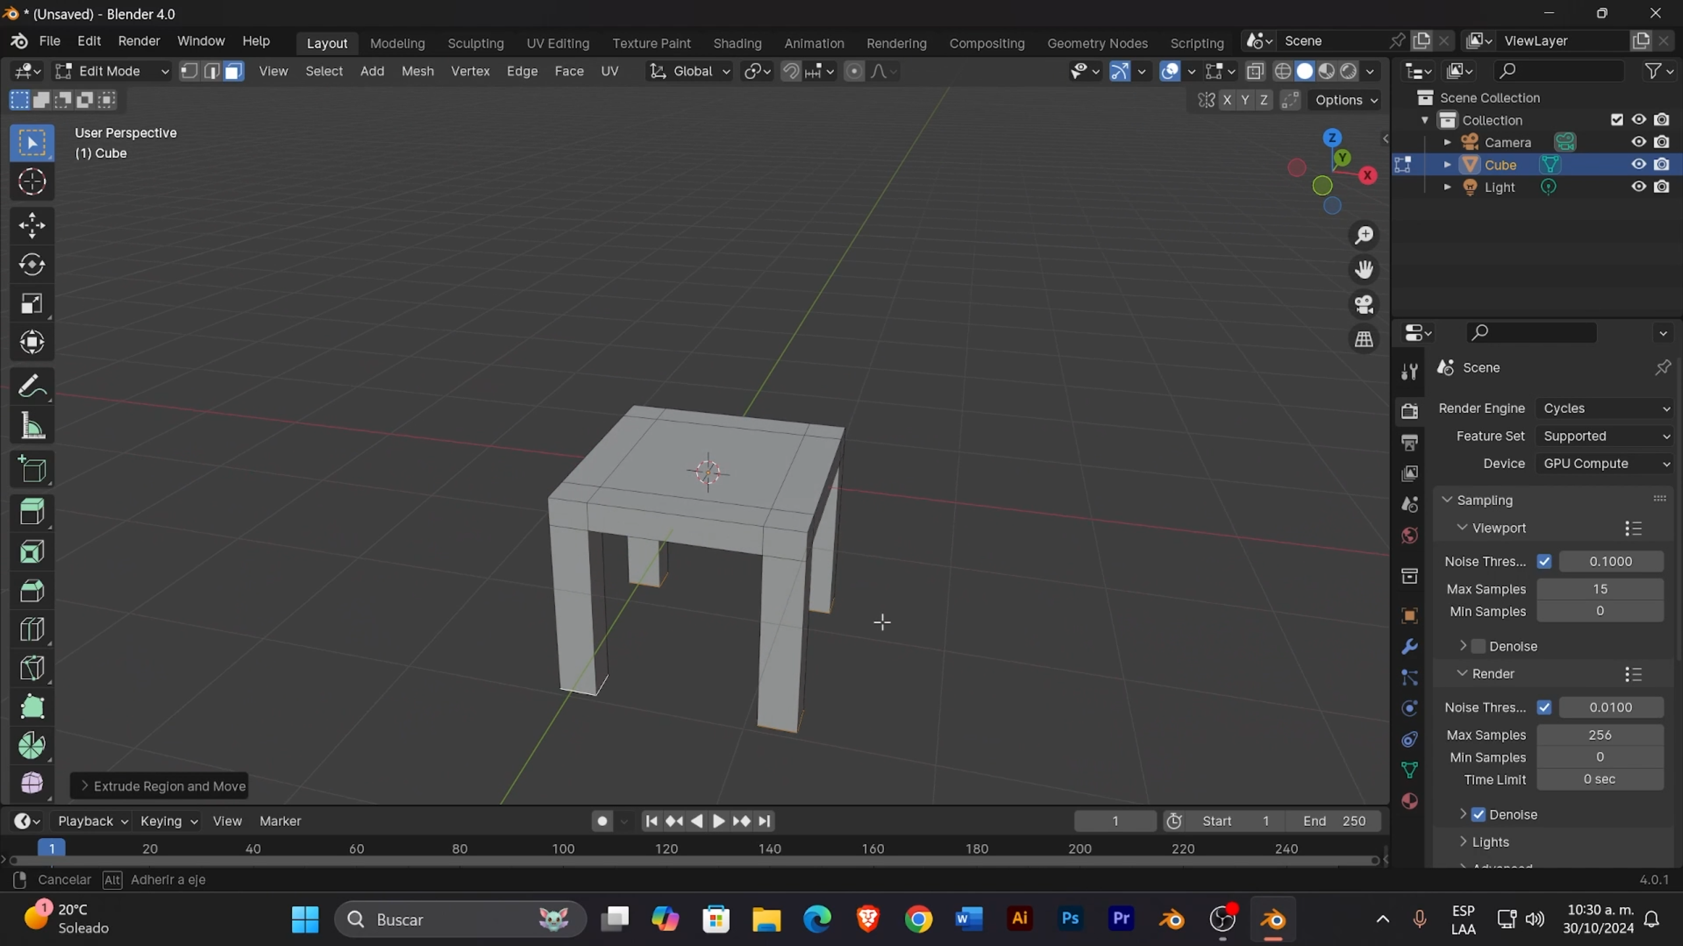Enable Viewport Denoise checkbox
This screenshot has width=1683, height=946.
pos(1478,646)
